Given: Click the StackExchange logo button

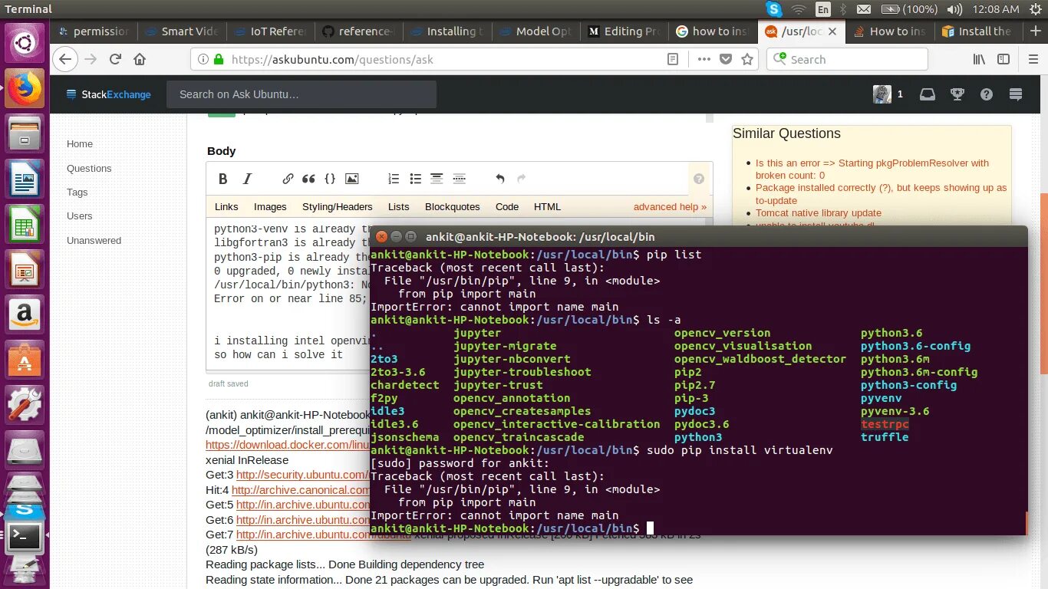Looking at the screenshot, I should coord(110,94).
